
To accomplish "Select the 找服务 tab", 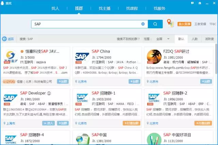I will click(x=159, y=8).
